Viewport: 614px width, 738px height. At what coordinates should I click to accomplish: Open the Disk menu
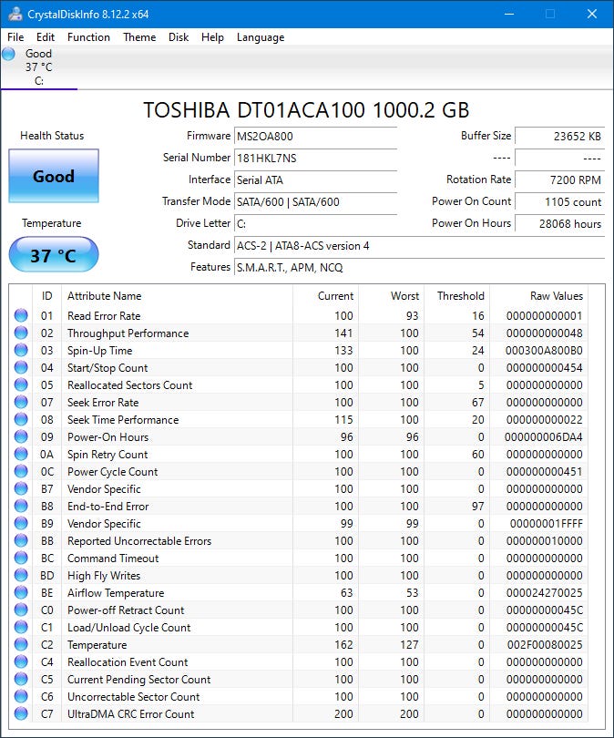[179, 37]
